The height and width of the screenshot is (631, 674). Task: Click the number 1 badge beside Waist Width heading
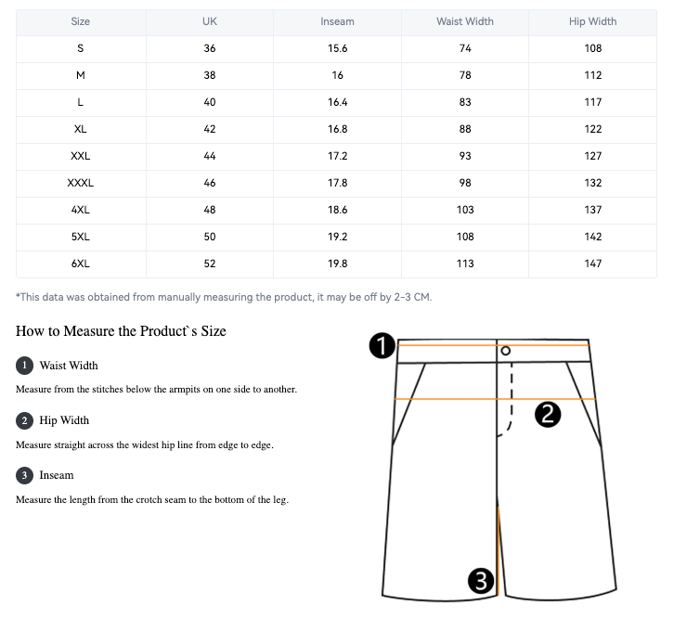(25, 366)
